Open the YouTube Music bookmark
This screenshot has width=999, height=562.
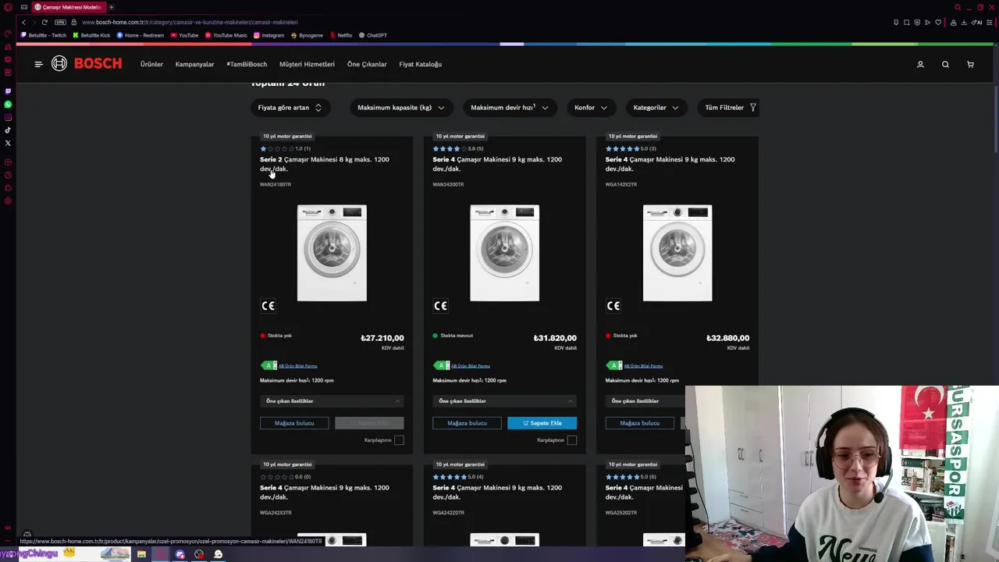pyautogui.click(x=226, y=35)
